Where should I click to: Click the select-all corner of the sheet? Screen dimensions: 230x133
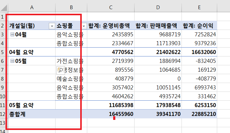3,7
